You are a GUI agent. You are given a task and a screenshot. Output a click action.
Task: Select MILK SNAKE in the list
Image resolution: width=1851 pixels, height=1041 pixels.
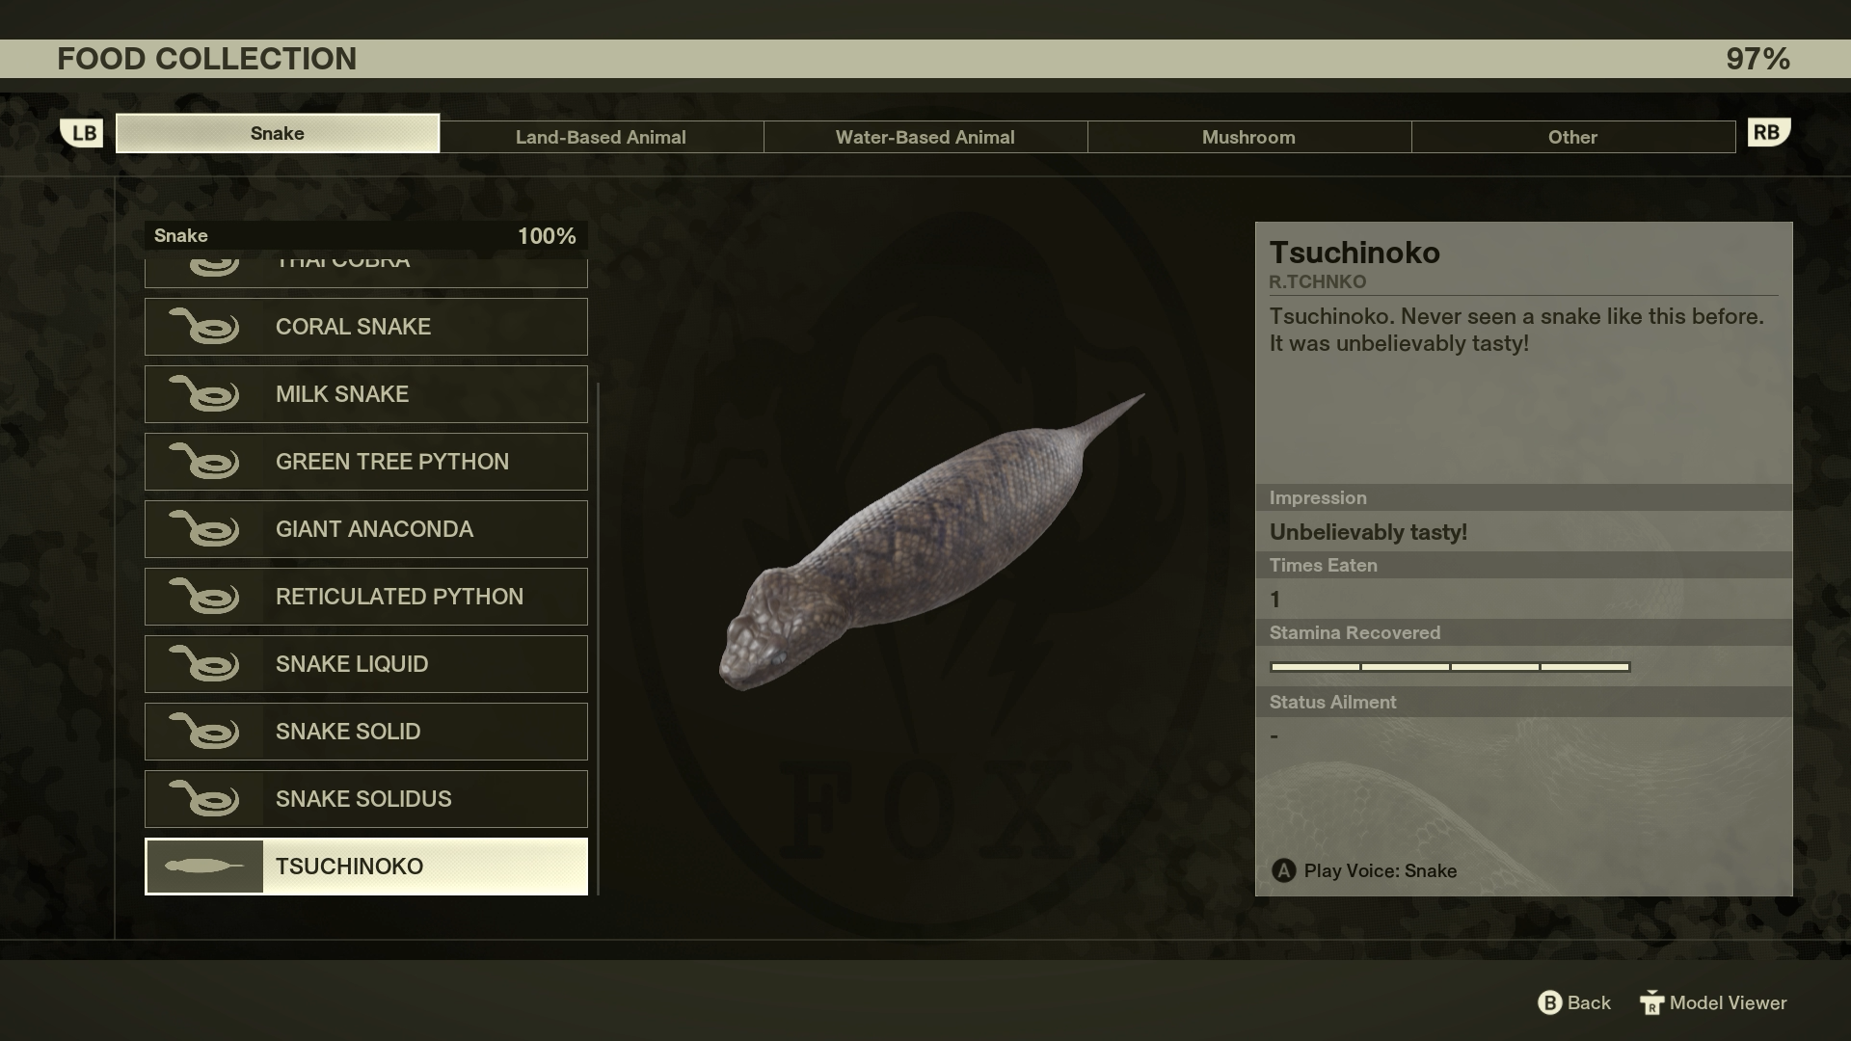click(x=366, y=393)
